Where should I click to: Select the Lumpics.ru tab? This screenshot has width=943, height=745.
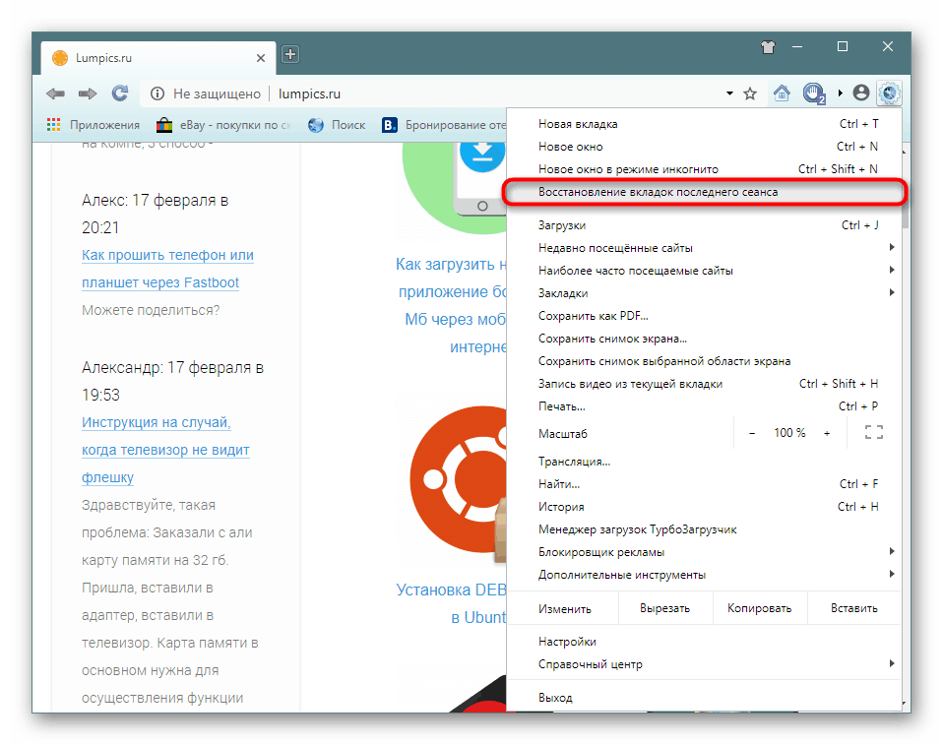click(157, 58)
